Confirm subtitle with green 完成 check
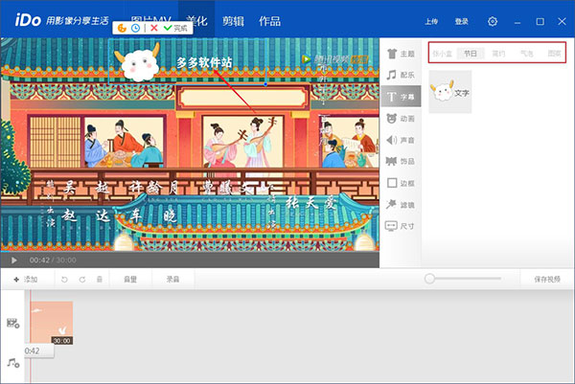The image size is (575, 384). 175,28
